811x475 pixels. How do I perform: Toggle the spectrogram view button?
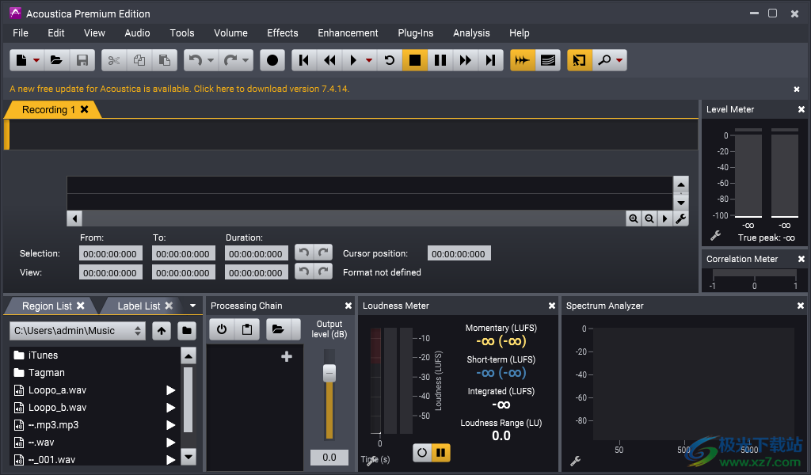[547, 60]
